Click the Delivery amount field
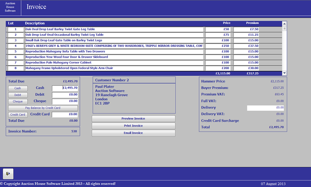The height and width of the screenshot is (187, 311). click(265, 108)
